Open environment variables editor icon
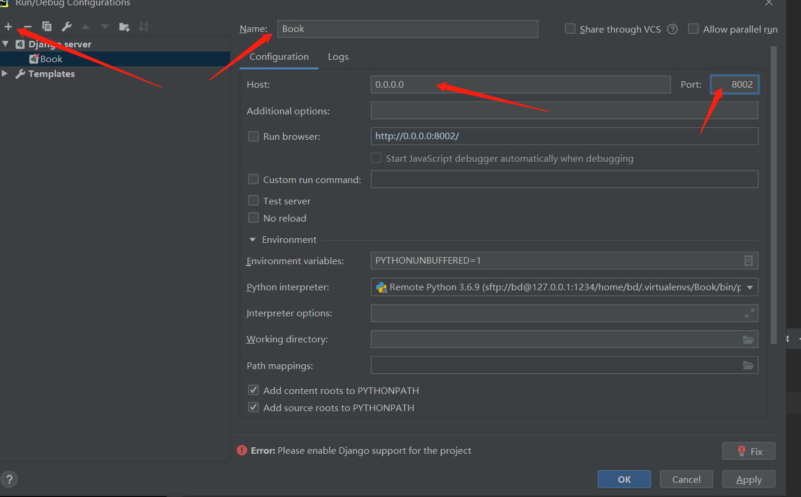The height and width of the screenshot is (497, 801). click(748, 261)
